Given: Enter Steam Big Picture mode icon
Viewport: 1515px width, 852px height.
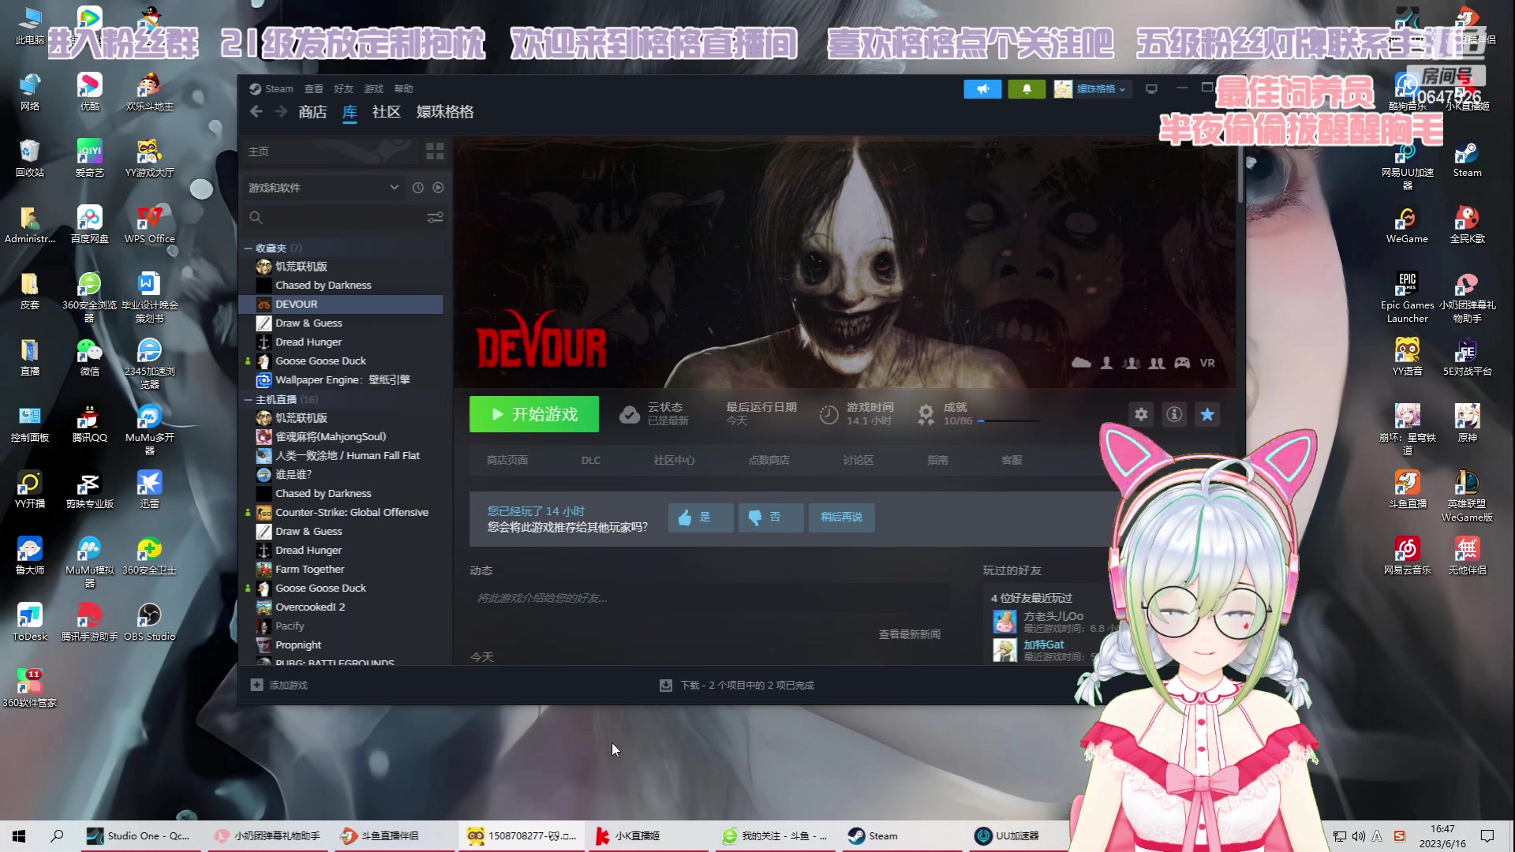Looking at the screenshot, I should 1151,89.
